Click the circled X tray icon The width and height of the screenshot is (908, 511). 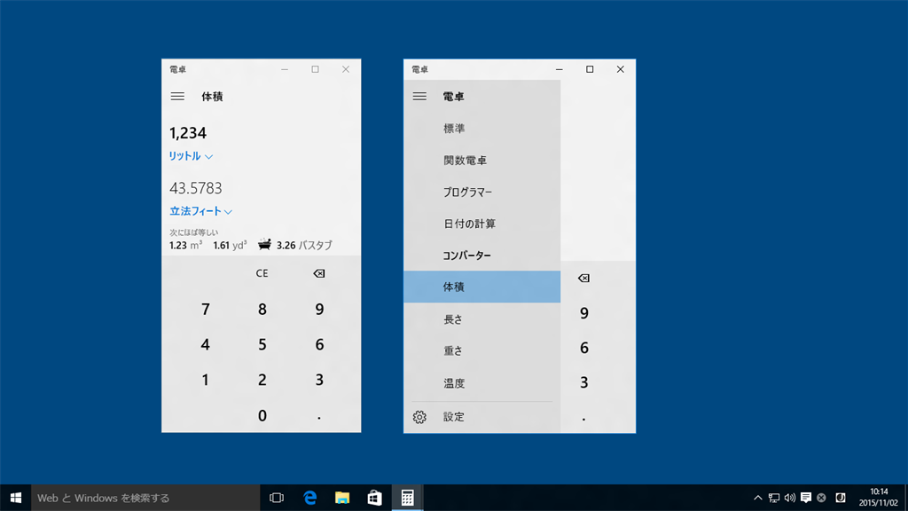[821, 498]
